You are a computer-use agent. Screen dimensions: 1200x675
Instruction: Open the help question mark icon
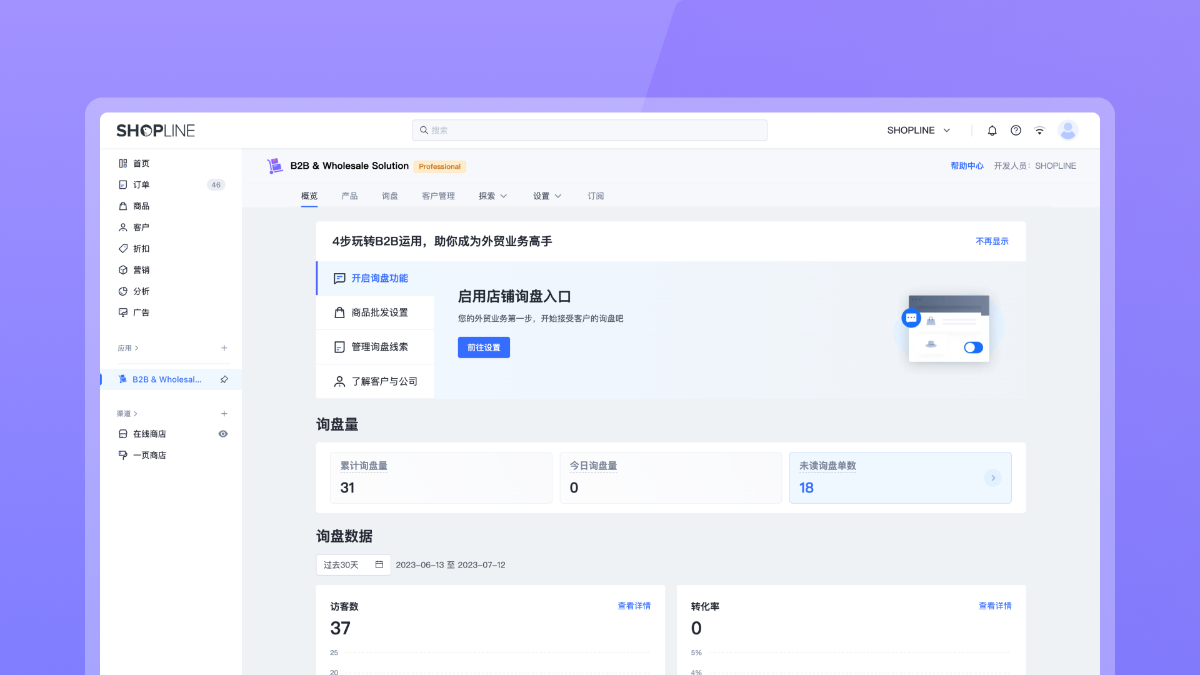[1016, 131]
